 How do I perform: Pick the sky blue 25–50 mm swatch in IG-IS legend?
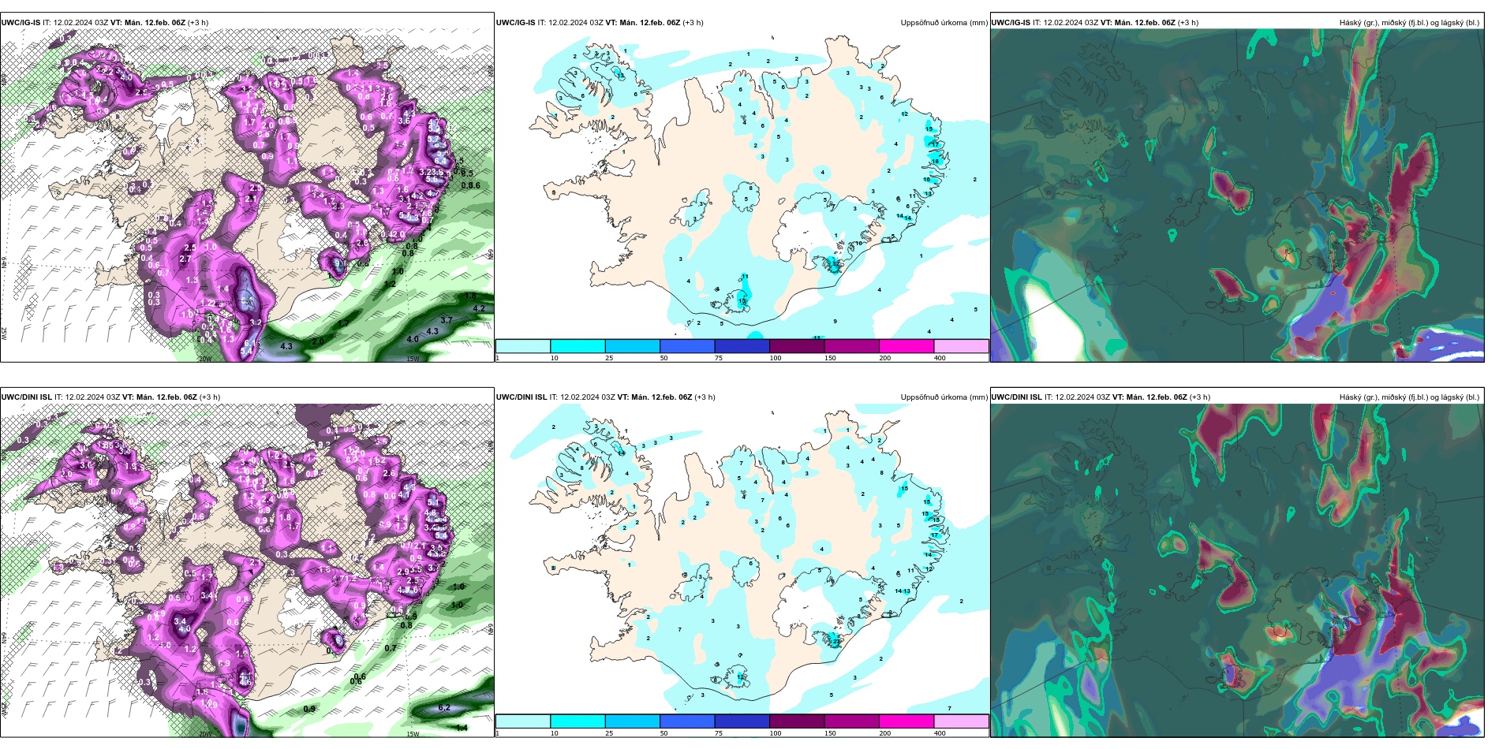633,346
